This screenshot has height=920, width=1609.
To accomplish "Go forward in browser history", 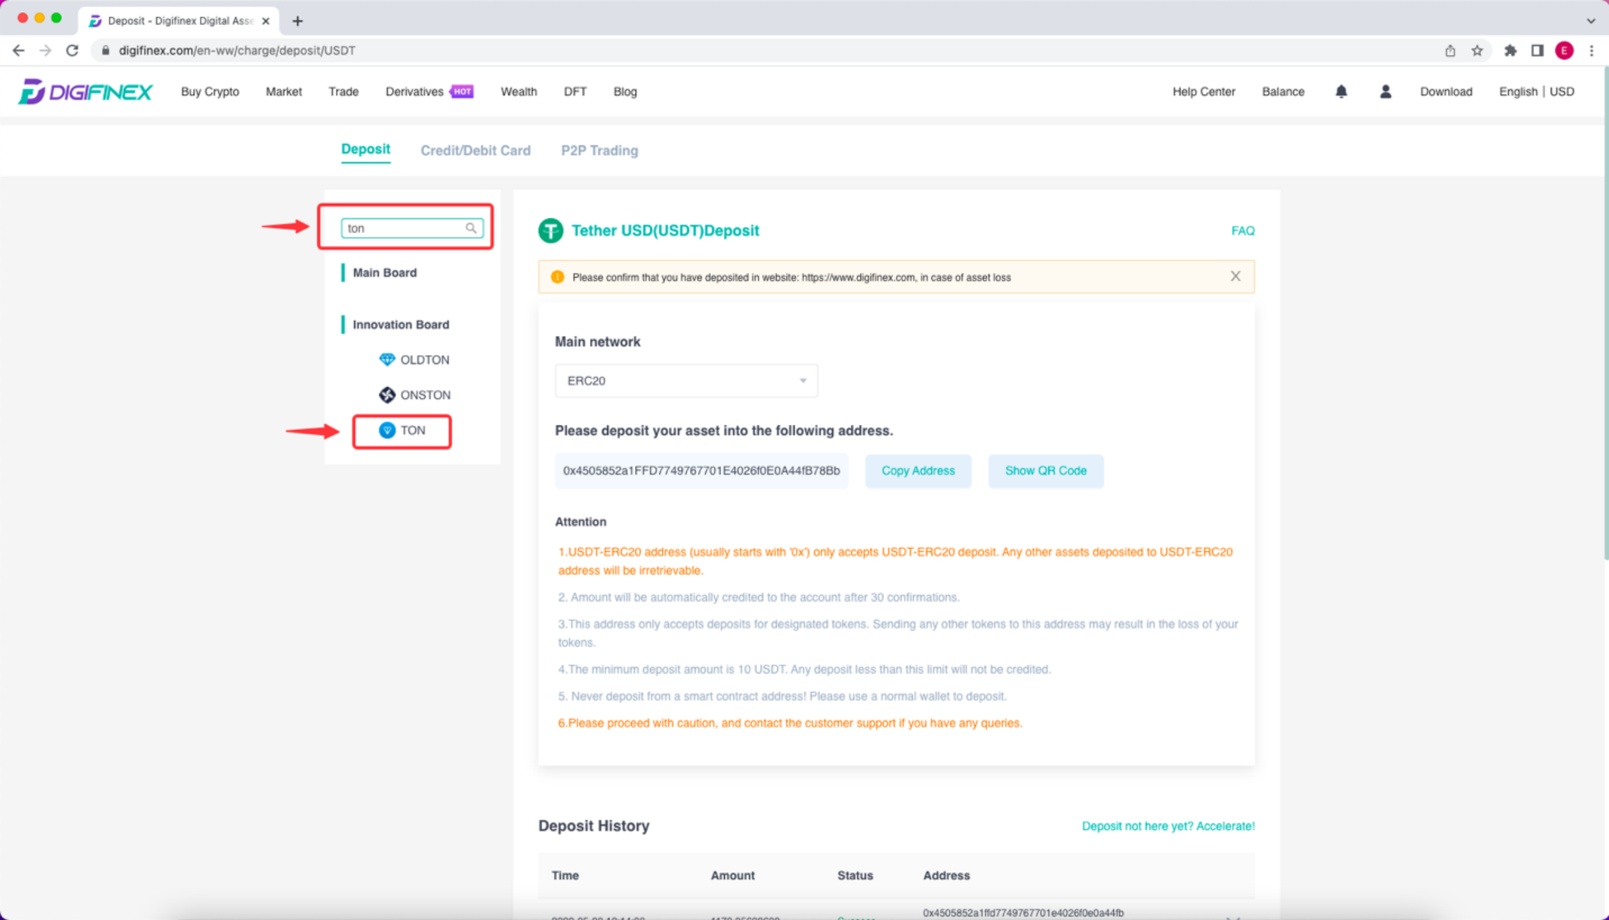I will (x=45, y=50).
